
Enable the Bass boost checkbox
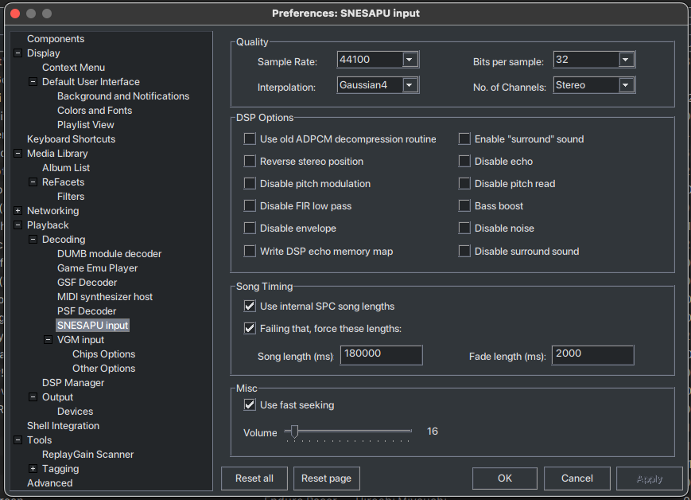pos(464,205)
